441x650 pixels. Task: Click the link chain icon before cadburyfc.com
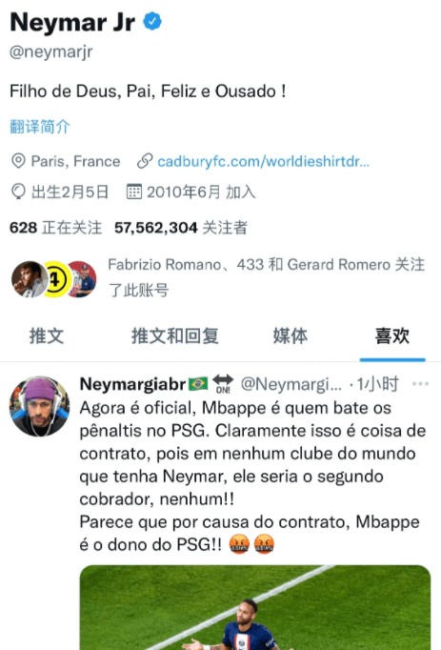pyautogui.click(x=145, y=161)
